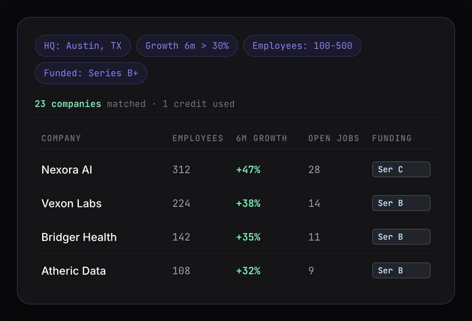Open the Nexora AI company row
The width and height of the screenshot is (472, 321).
(236, 169)
